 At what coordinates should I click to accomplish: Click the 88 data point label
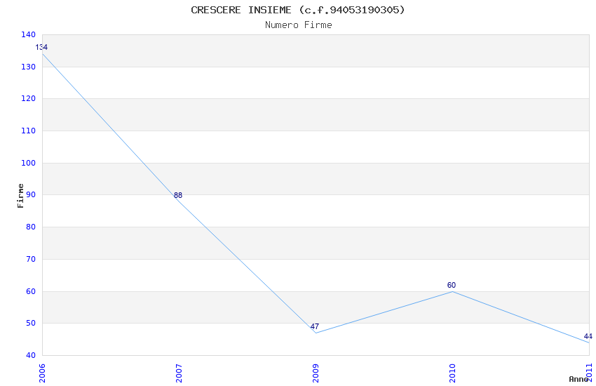[x=178, y=195]
